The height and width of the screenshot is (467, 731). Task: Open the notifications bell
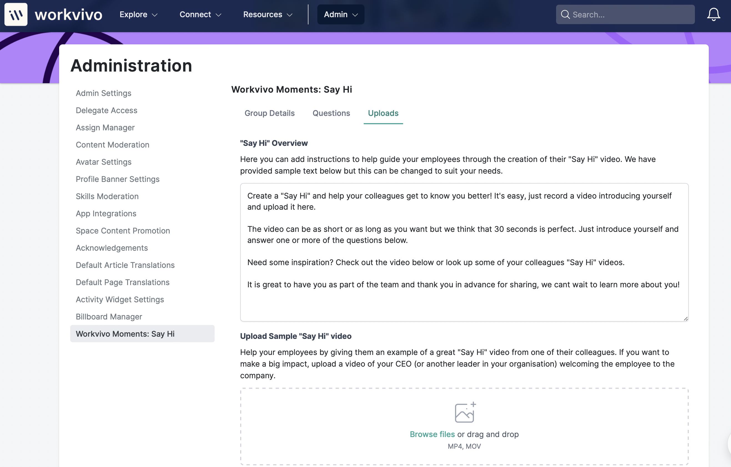(714, 14)
